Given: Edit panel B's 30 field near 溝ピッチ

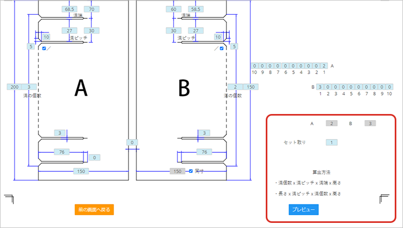Looking at the screenshot, I should [x=174, y=31].
